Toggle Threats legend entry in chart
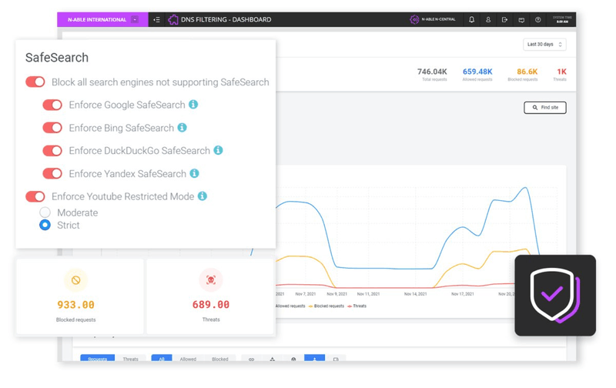Viewport: 616px width, 388px height. (x=357, y=306)
